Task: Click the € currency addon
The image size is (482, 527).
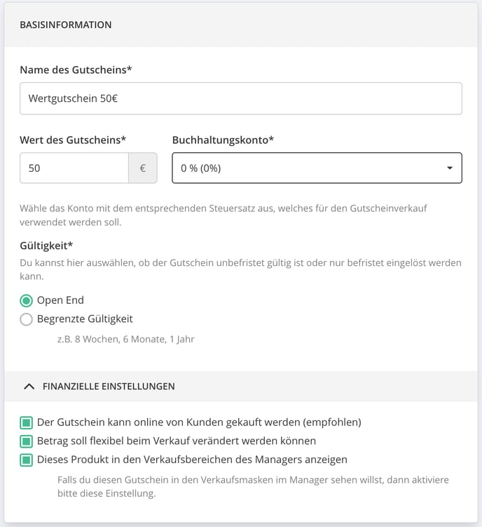Action: pos(143,168)
